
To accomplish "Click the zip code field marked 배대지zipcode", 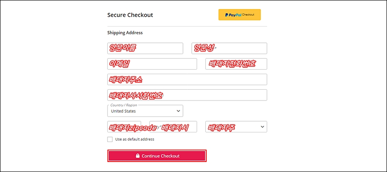I will 124,126.
